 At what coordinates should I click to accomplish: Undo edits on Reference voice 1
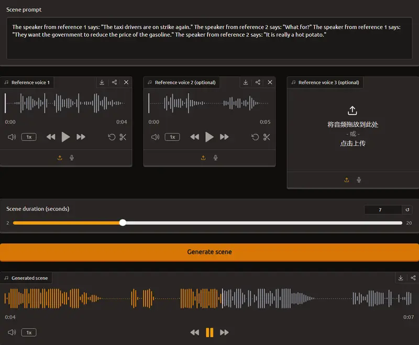tap(112, 137)
